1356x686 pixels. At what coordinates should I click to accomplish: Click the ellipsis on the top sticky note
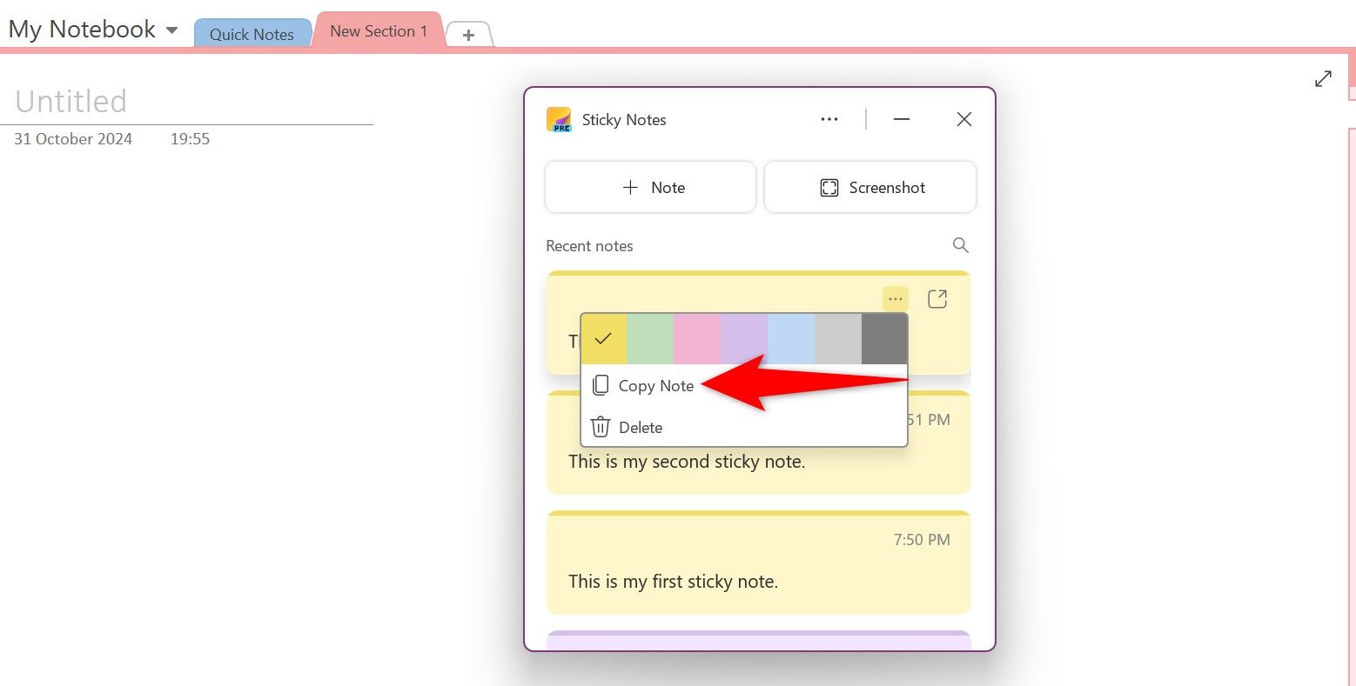tap(895, 298)
